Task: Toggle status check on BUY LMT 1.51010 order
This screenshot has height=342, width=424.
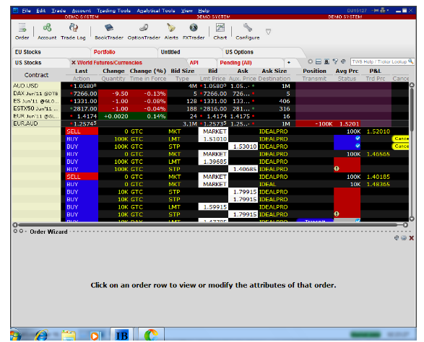Action: tap(358, 139)
